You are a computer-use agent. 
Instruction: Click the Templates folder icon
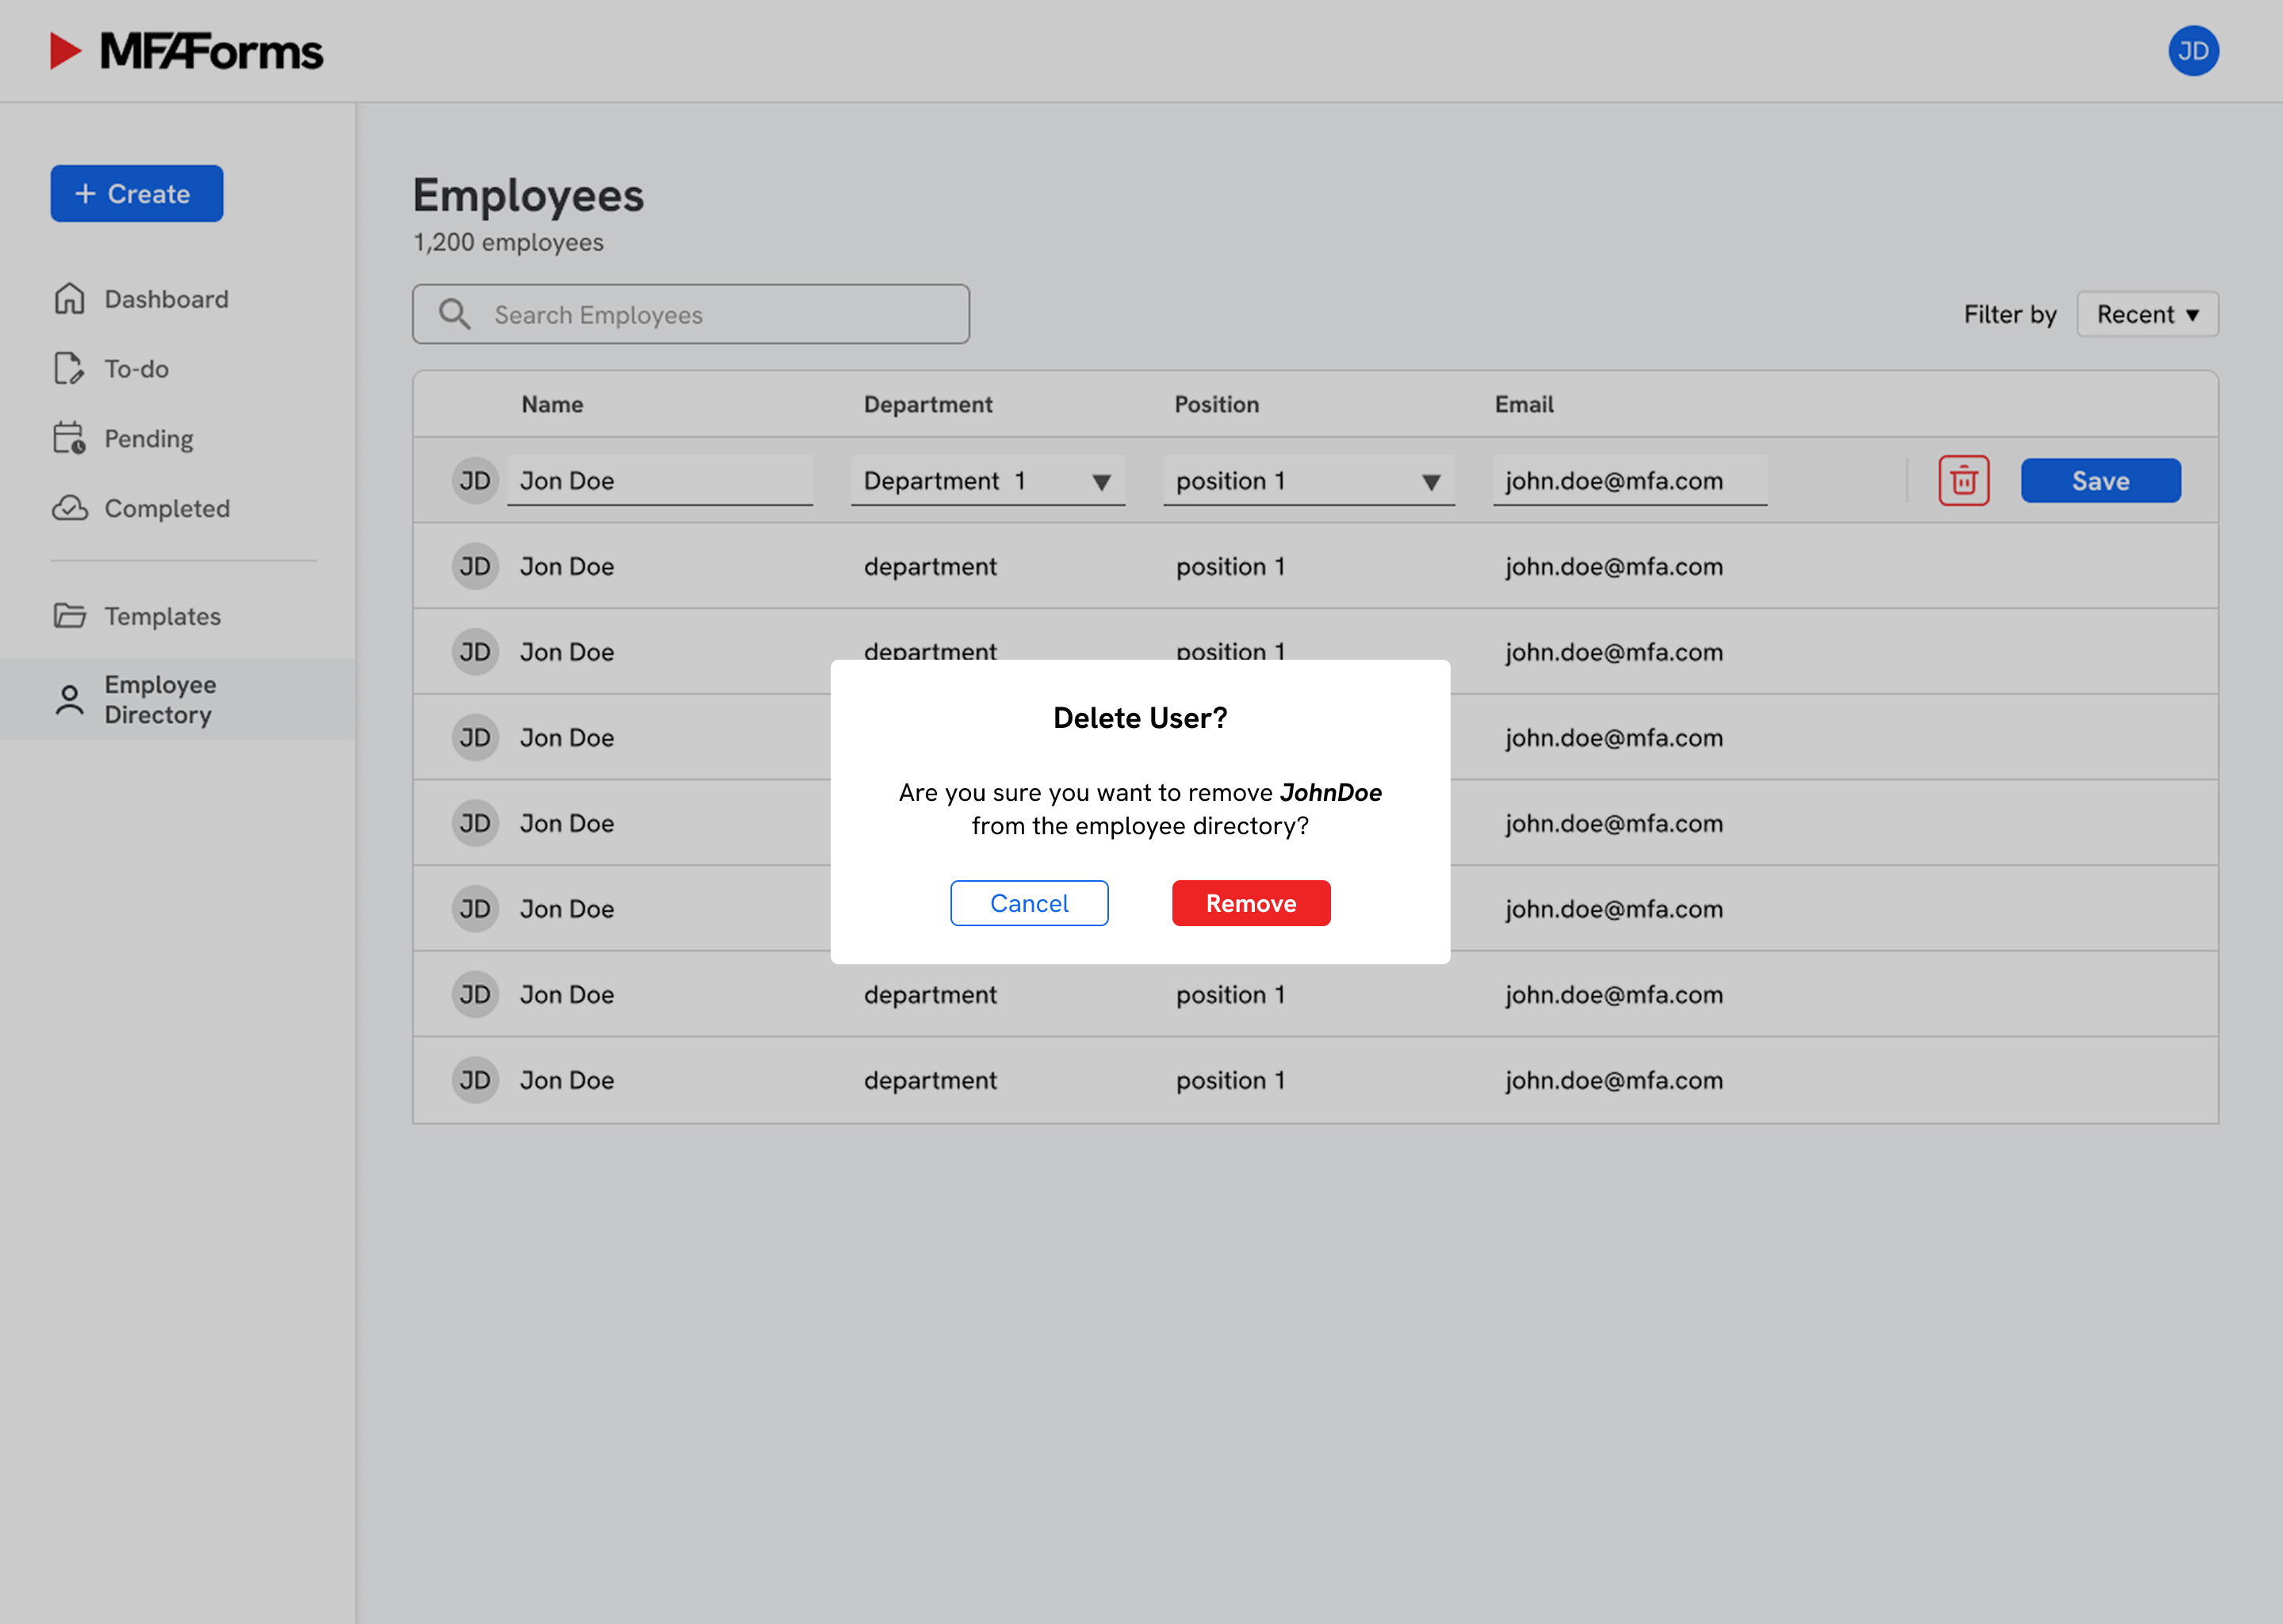click(69, 616)
